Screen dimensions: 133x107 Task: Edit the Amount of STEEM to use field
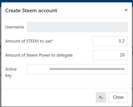[110, 41]
